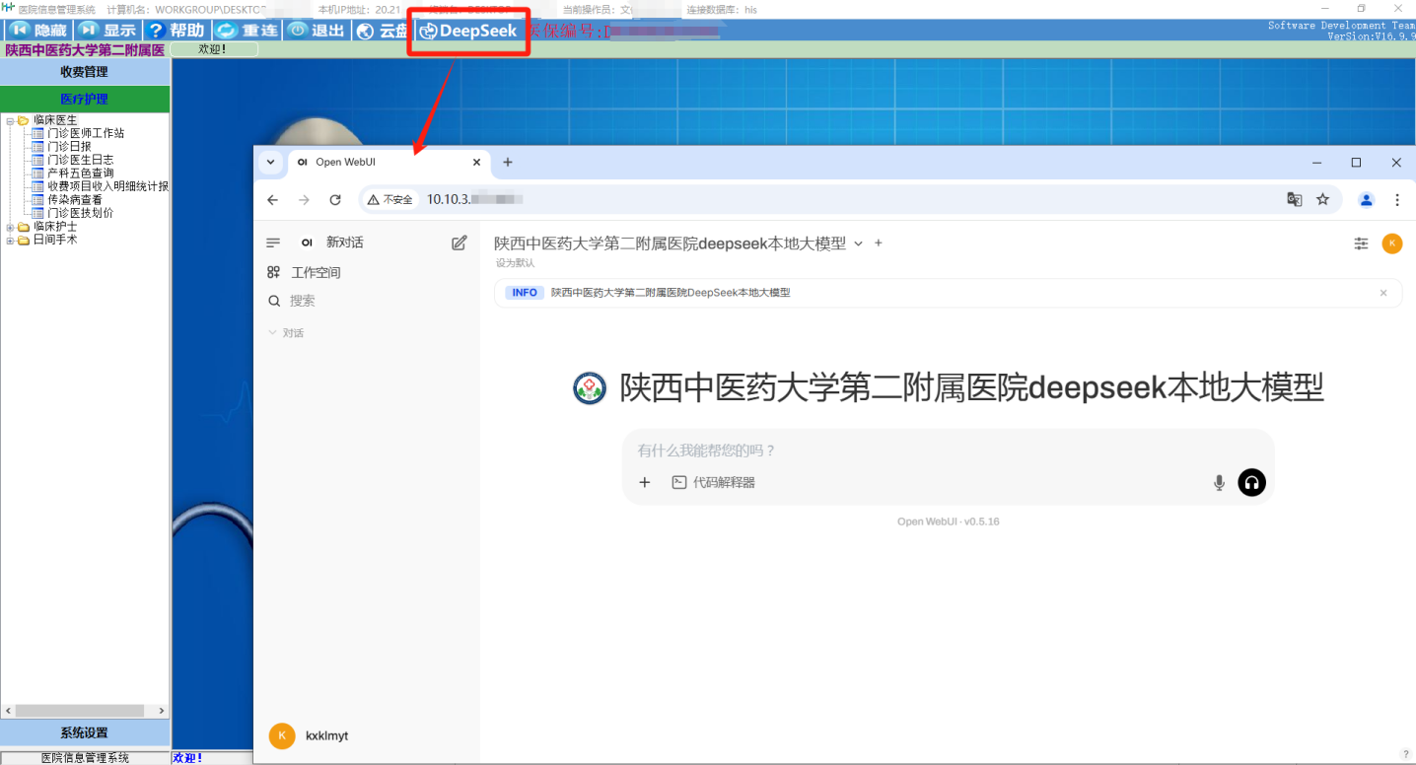Open browser tab search dropdown chevron
This screenshot has width=1416, height=765.
[x=270, y=162]
